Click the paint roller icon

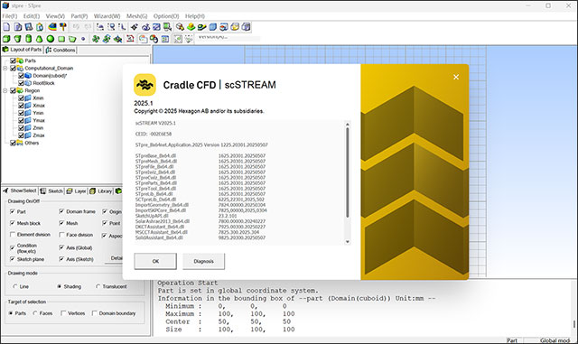[63, 27]
